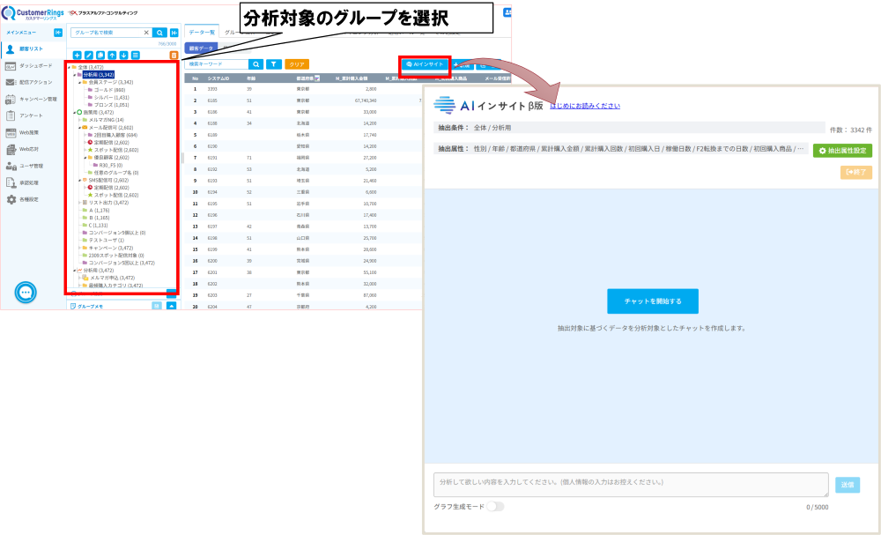Image resolution: width=881 pixels, height=535 pixels.
Task: Click the チャットを開始する button
Action: [x=653, y=301]
